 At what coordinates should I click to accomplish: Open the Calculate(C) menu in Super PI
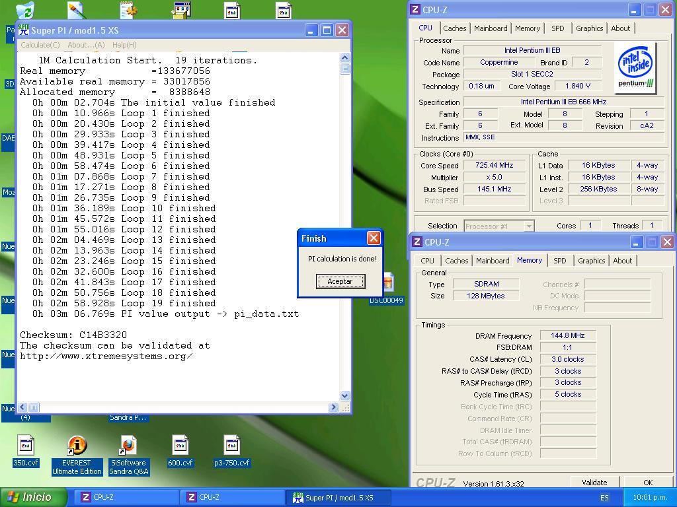[x=40, y=45]
